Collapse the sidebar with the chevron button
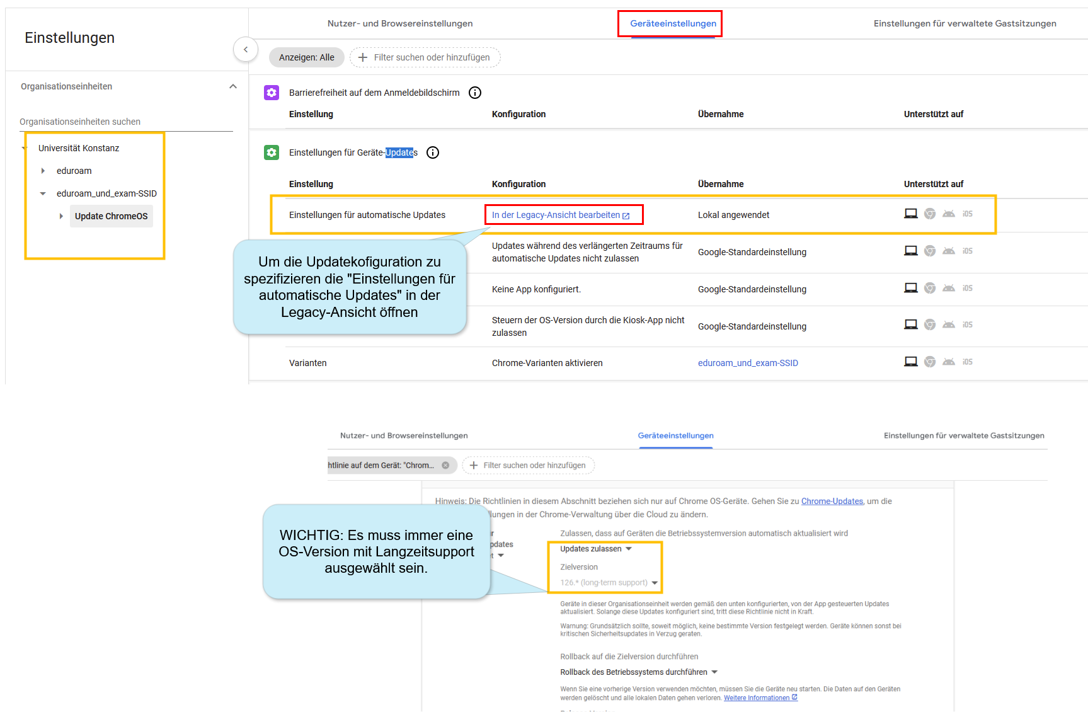 pos(246,49)
